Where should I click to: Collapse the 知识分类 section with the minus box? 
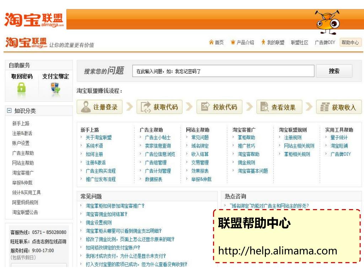9,111
